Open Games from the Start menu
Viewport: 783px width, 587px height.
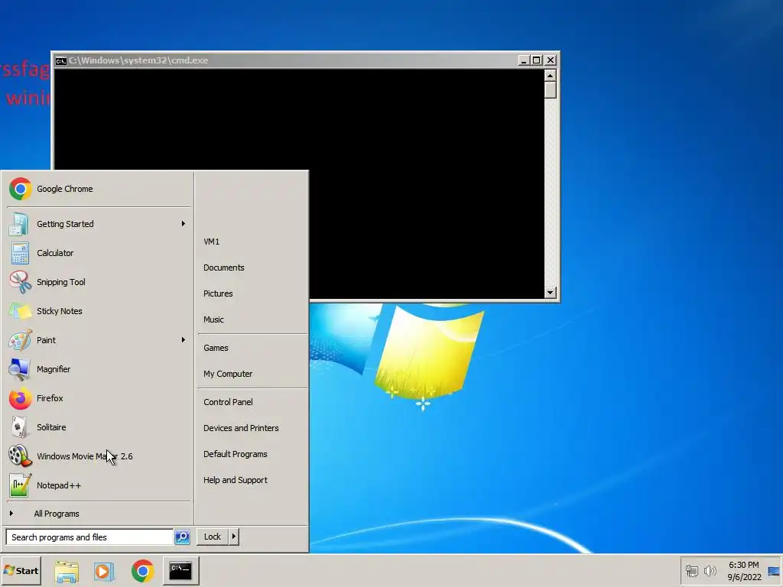click(216, 348)
